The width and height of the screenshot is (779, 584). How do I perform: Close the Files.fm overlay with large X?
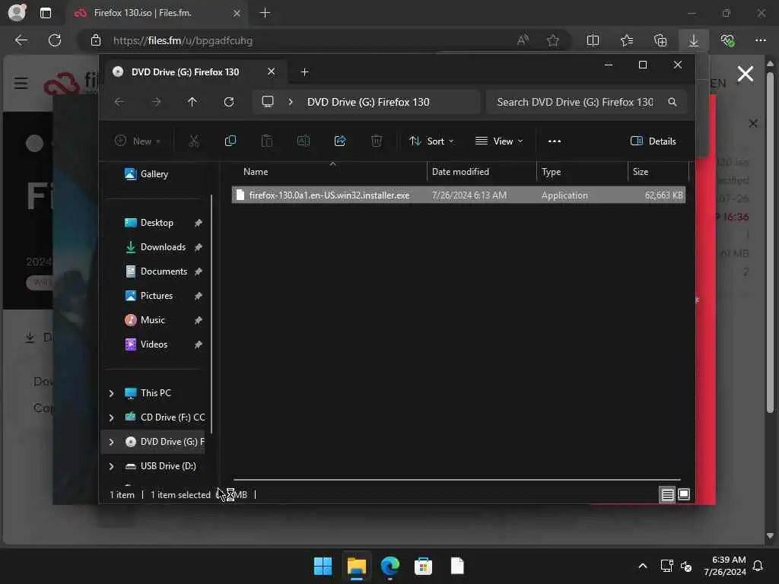click(746, 74)
